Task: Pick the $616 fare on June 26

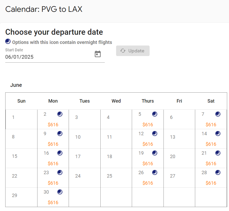Action: pos(148,183)
